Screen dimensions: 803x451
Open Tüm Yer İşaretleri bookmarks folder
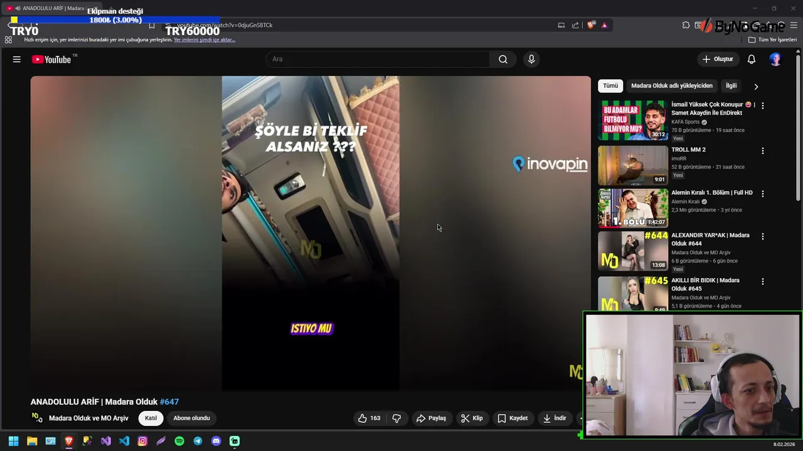[772, 39]
